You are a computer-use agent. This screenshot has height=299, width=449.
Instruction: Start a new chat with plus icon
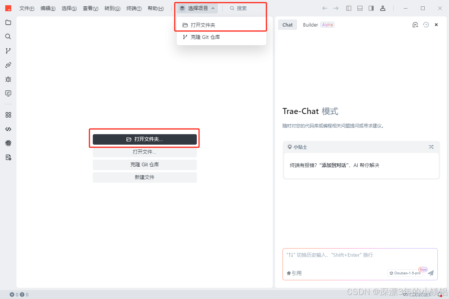point(415,25)
